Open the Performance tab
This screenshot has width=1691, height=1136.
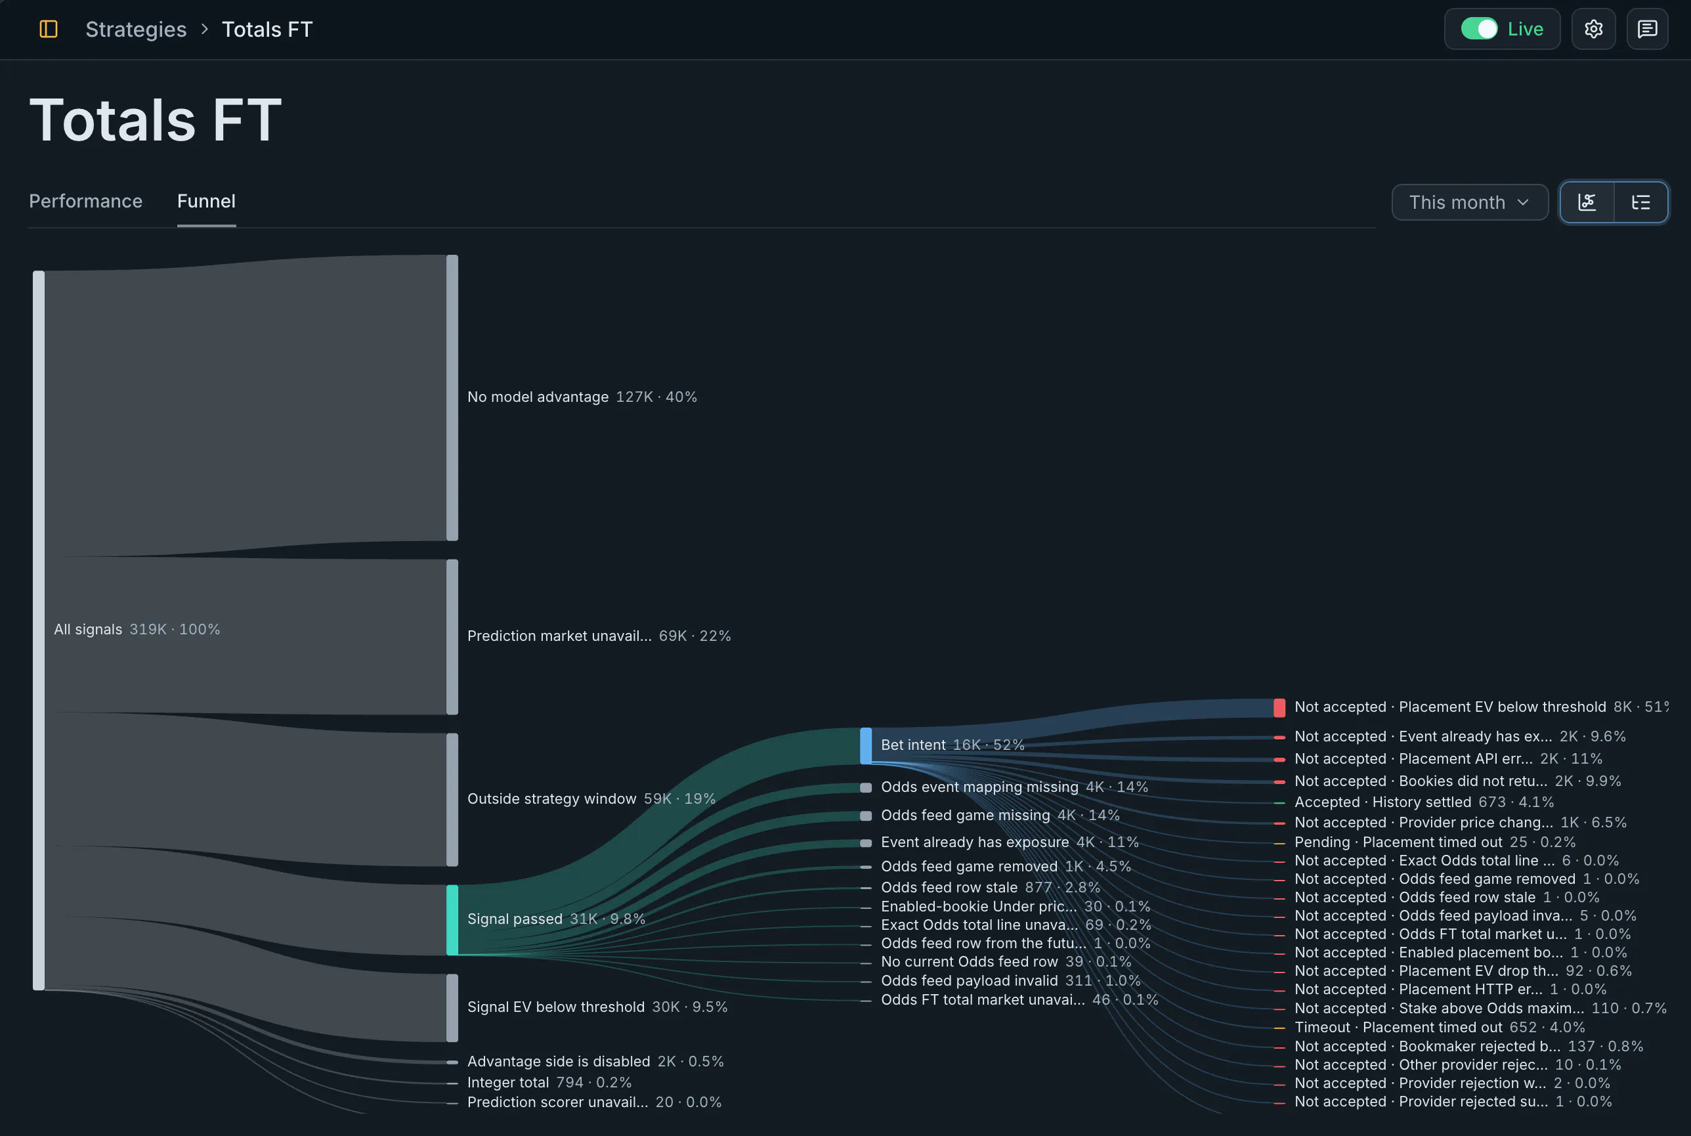[85, 202]
